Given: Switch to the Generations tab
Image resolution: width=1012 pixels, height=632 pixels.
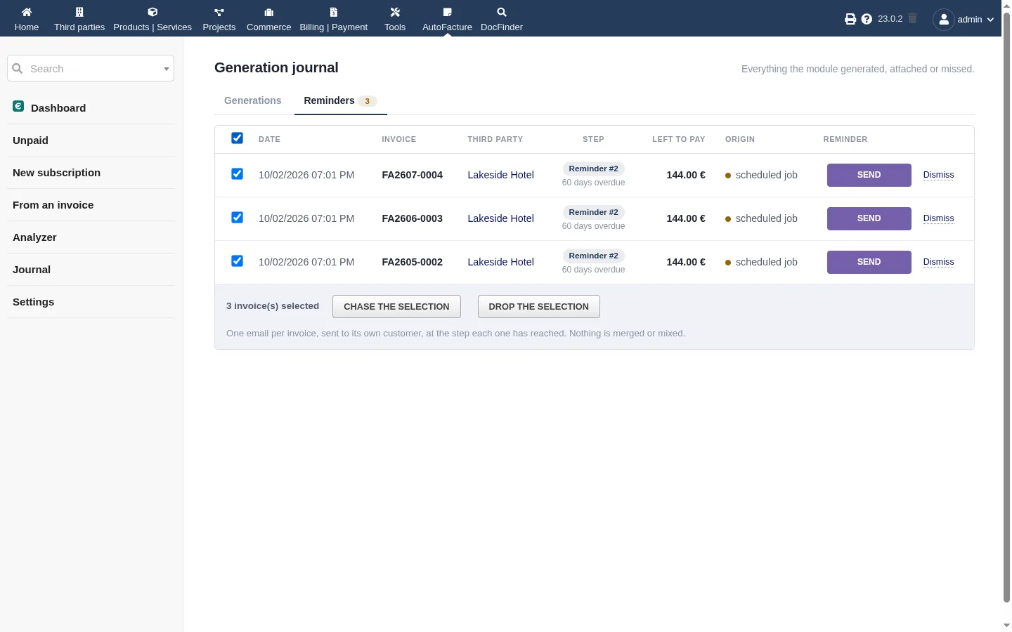Looking at the screenshot, I should pyautogui.click(x=253, y=100).
